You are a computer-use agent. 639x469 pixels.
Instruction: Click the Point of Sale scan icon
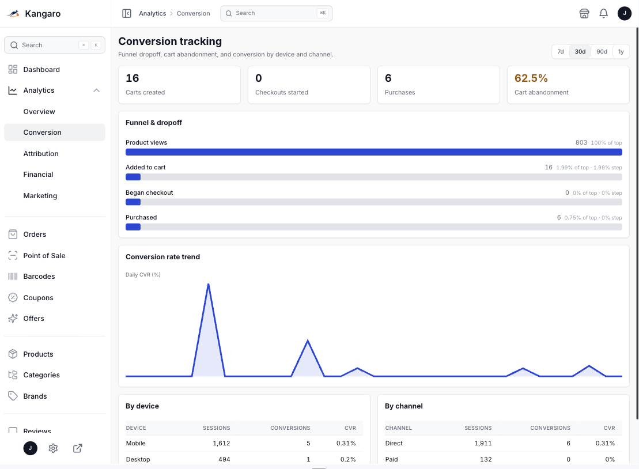pos(13,255)
